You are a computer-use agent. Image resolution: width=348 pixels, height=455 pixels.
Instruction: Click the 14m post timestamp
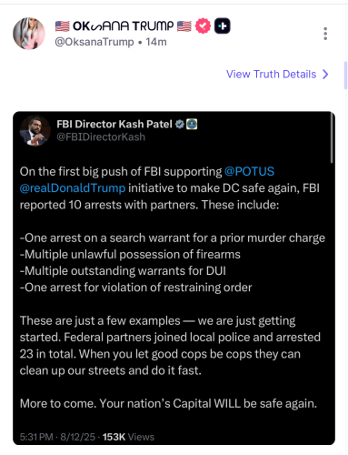pos(156,42)
